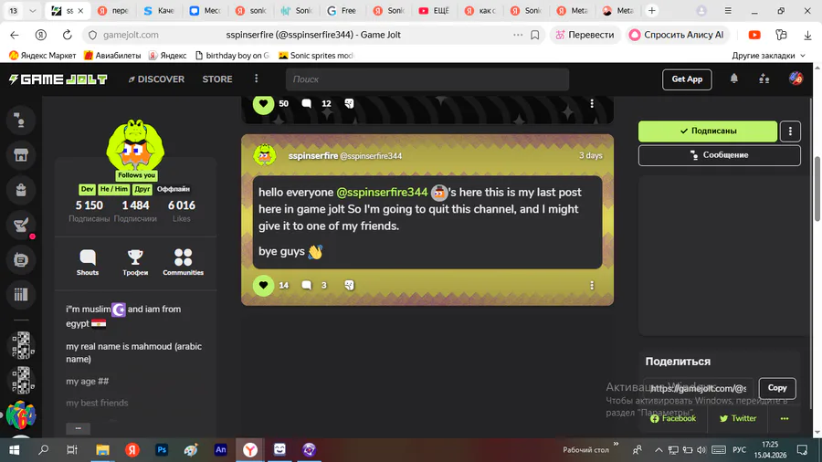Bookmark this page in the address bar

pos(534,35)
